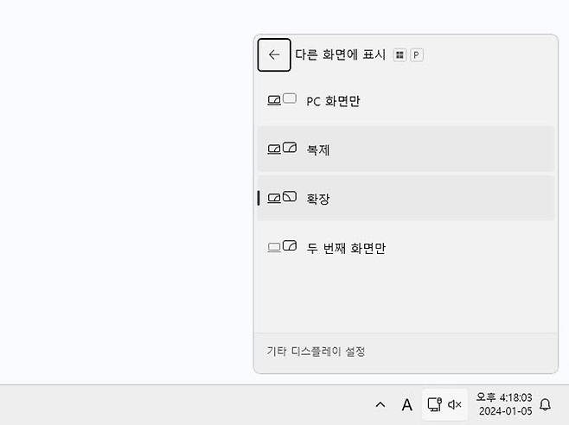Click the Windows key shortcut badge

400,55
